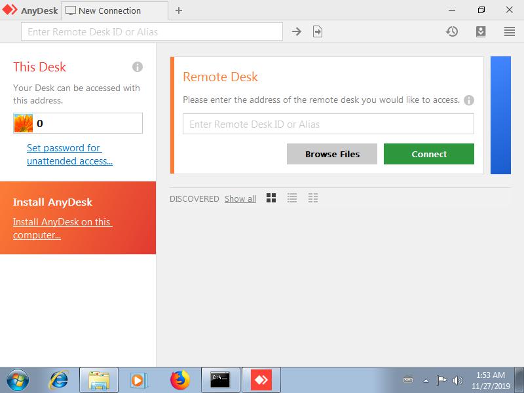Close the AnyDesk window
The height and width of the screenshot is (393, 524).
pyautogui.click(x=510, y=10)
